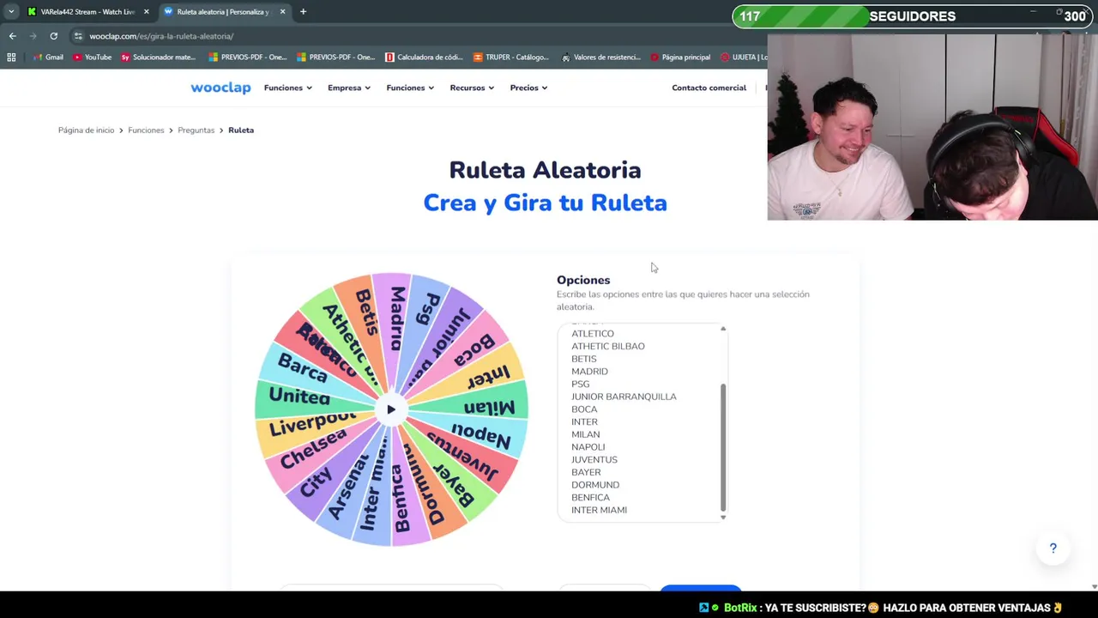Image resolution: width=1098 pixels, height=618 pixels.
Task: Click the page's vertical scrollbar down arrow
Action: pos(1094,586)
